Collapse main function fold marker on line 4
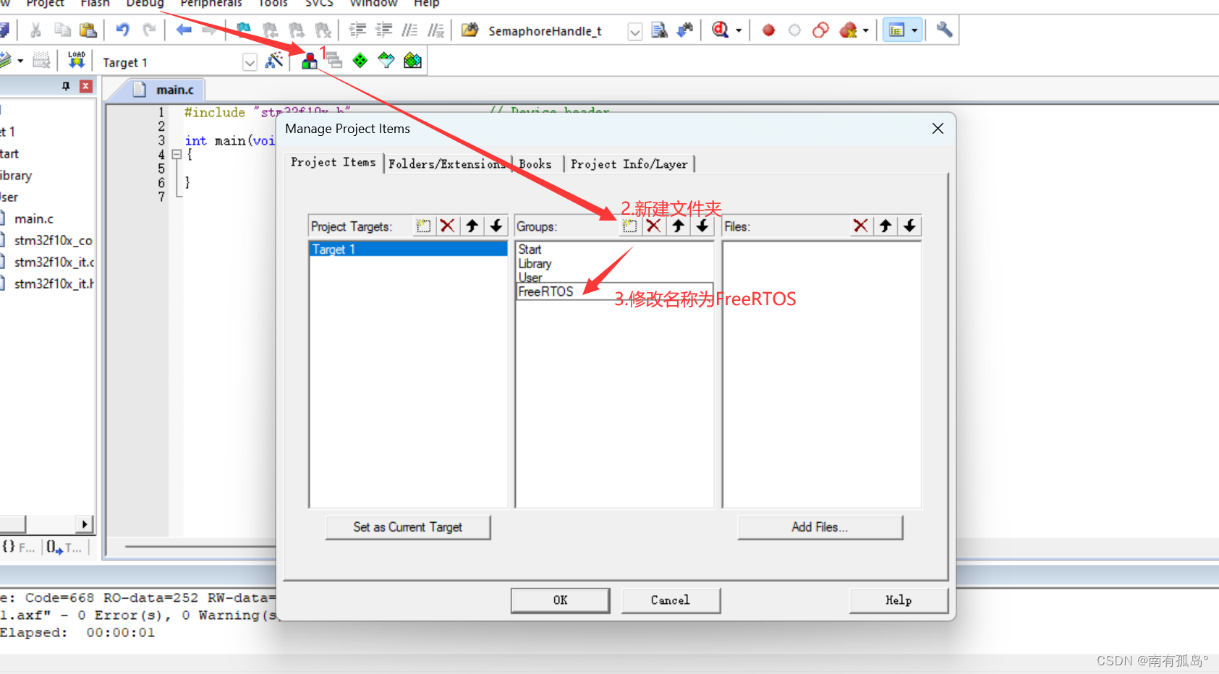The height and width of the screenshot is (674, 1219). click(176, 154)
